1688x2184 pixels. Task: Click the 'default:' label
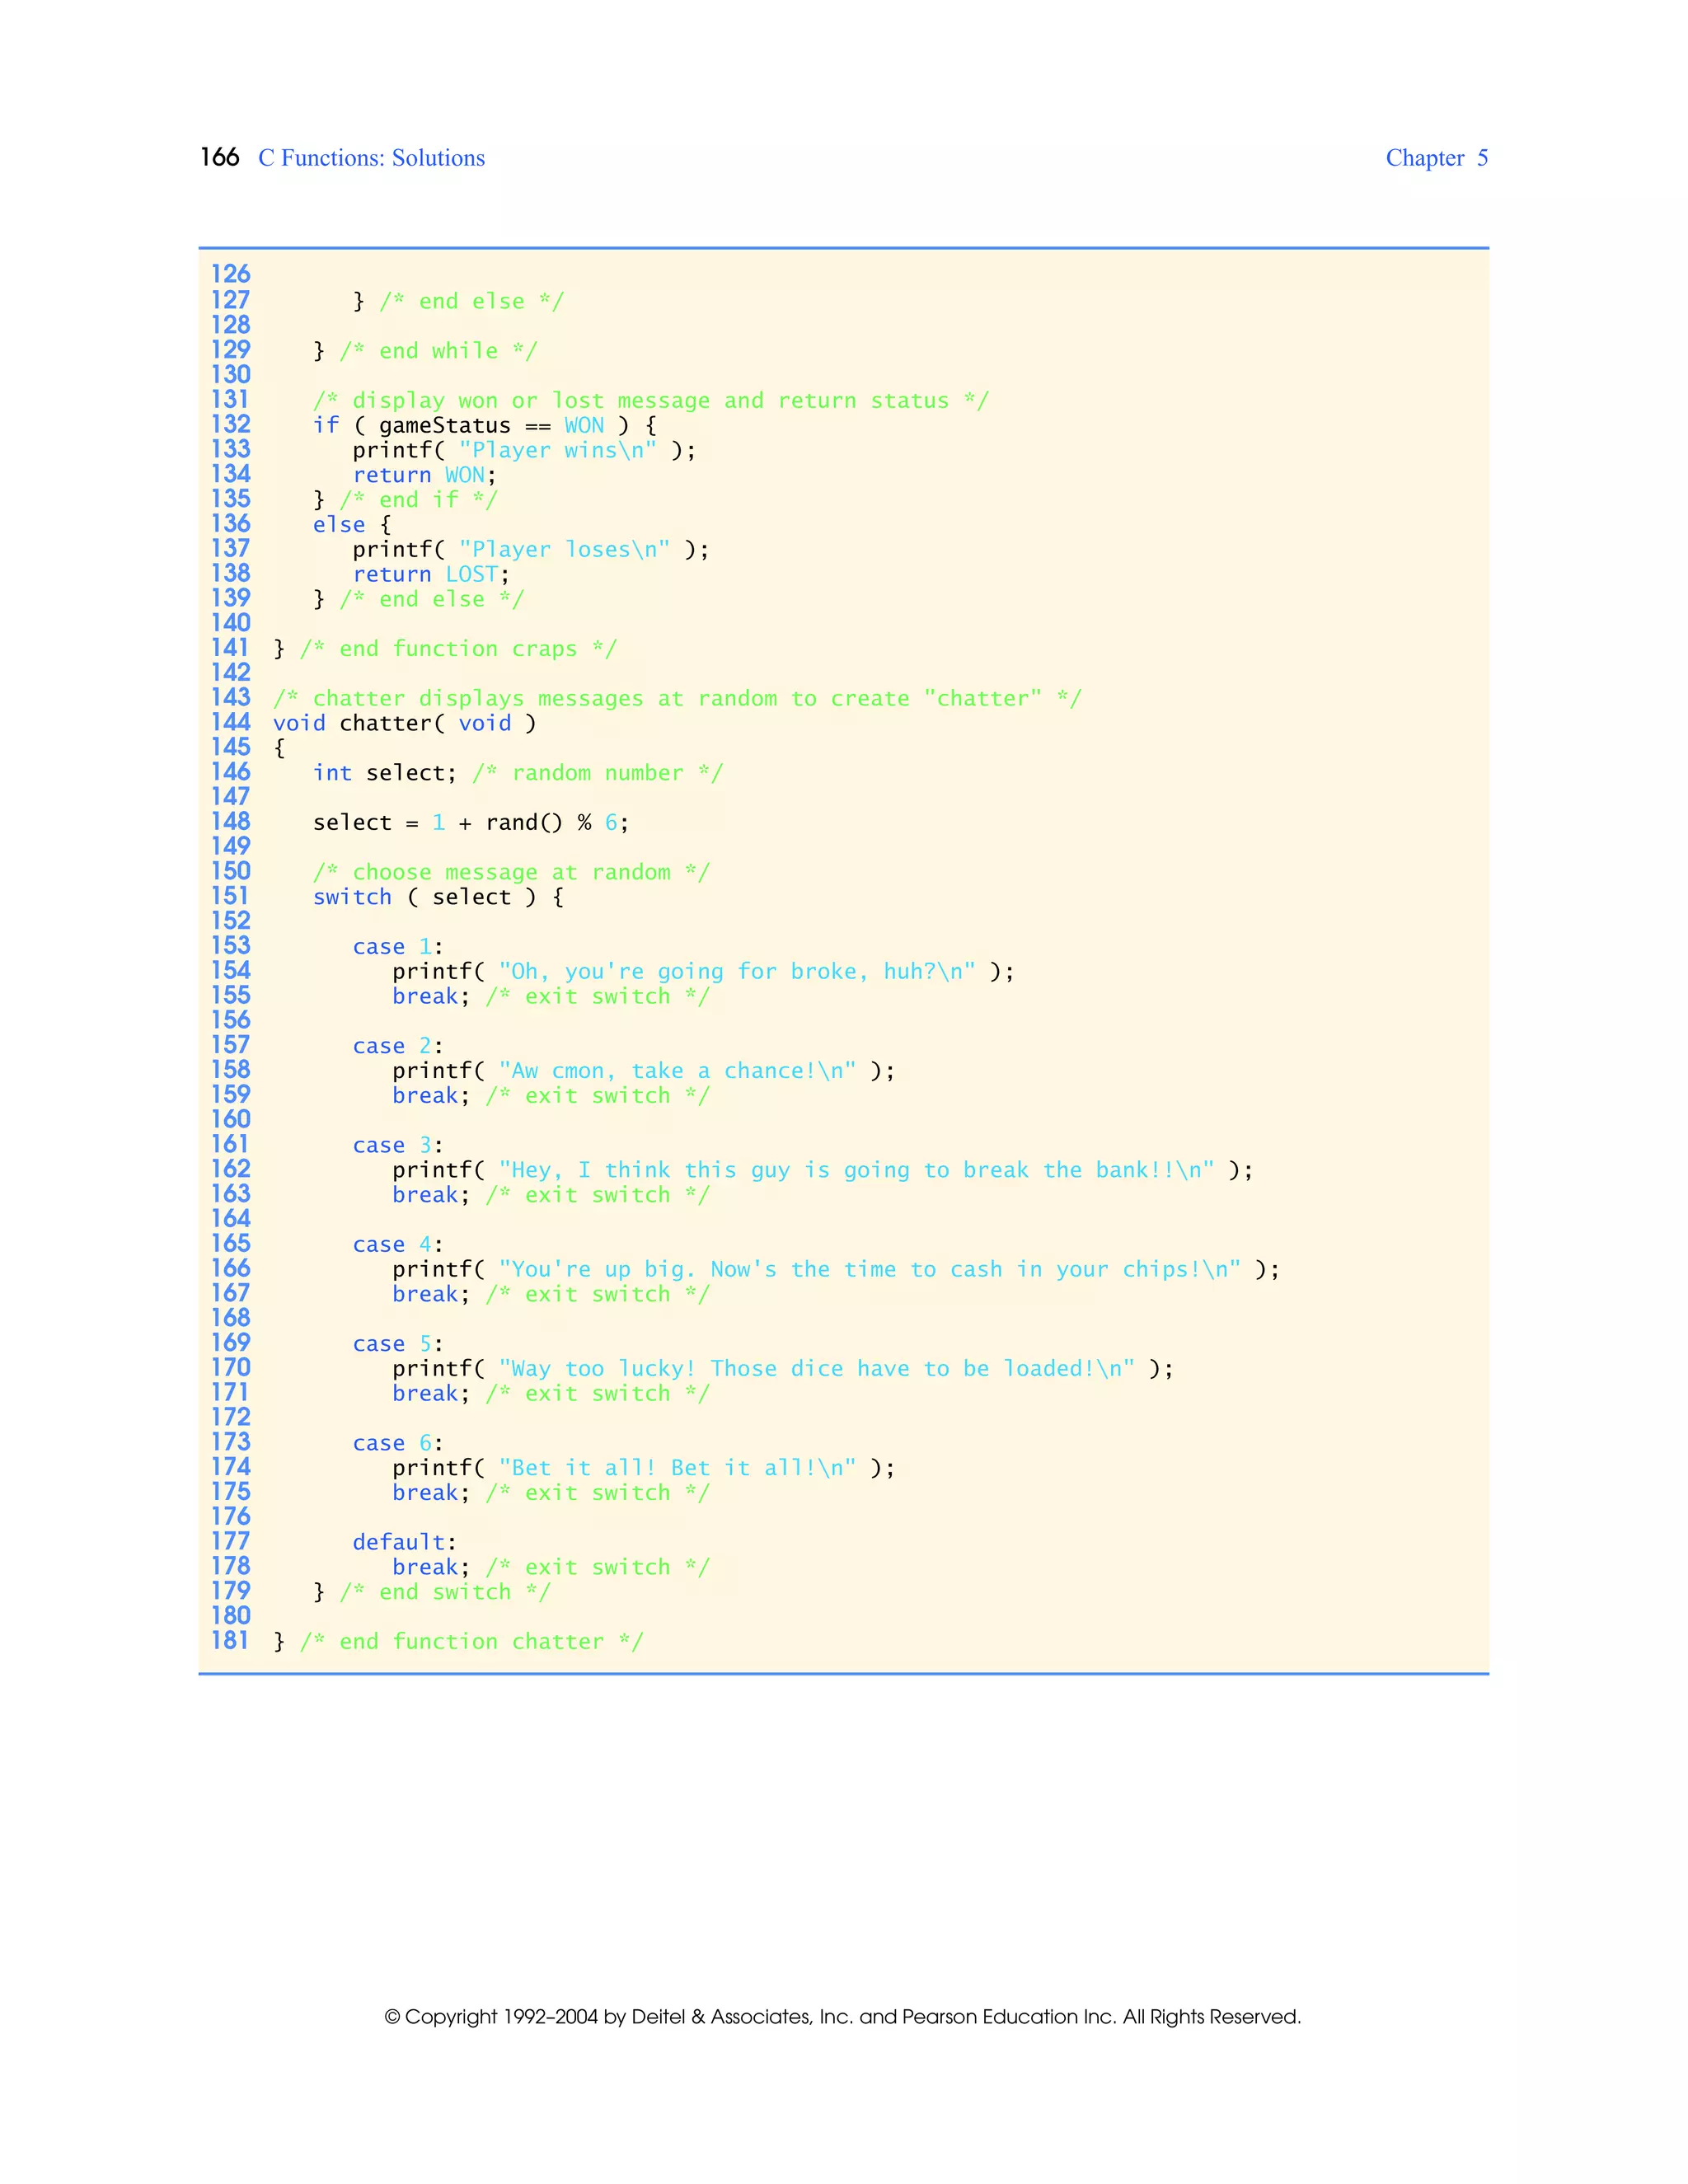pyautogui.click(x=404, y=1542)
